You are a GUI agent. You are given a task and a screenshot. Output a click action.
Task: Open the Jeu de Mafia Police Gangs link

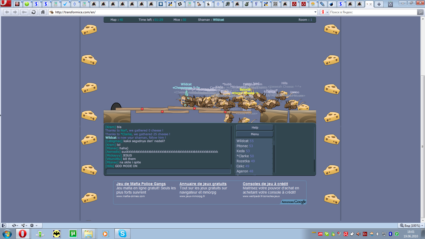tap(141, 184)
